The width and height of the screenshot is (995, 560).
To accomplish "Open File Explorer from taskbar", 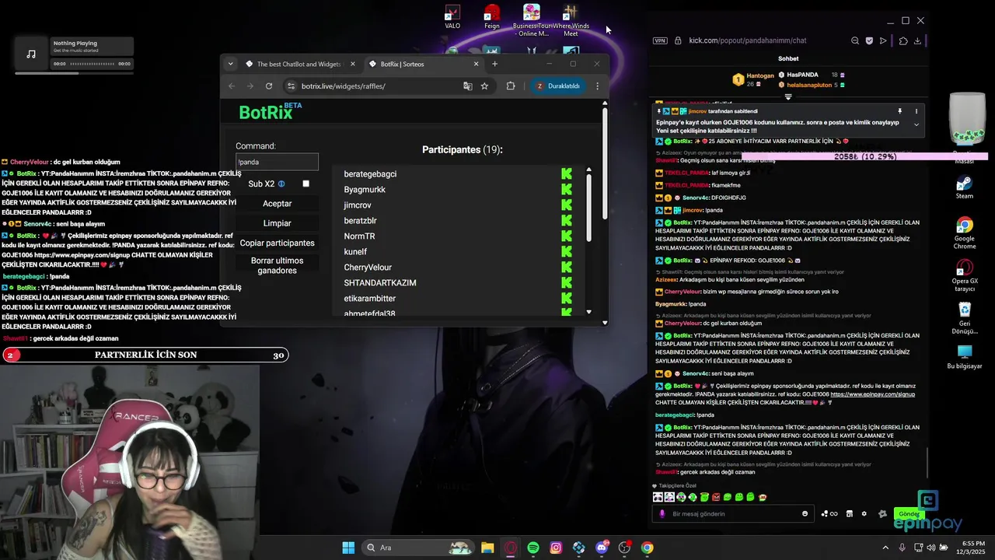I will [487, 548].
